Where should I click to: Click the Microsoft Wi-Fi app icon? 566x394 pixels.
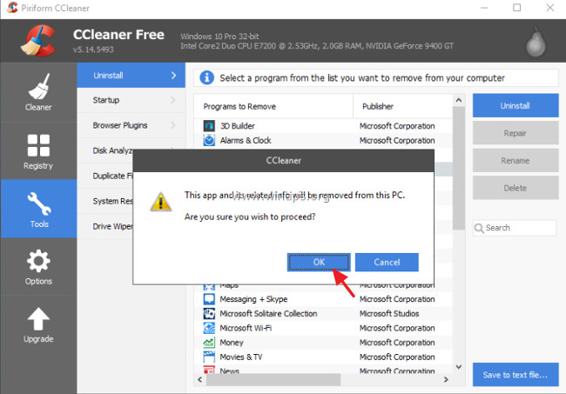coord(209,328)
